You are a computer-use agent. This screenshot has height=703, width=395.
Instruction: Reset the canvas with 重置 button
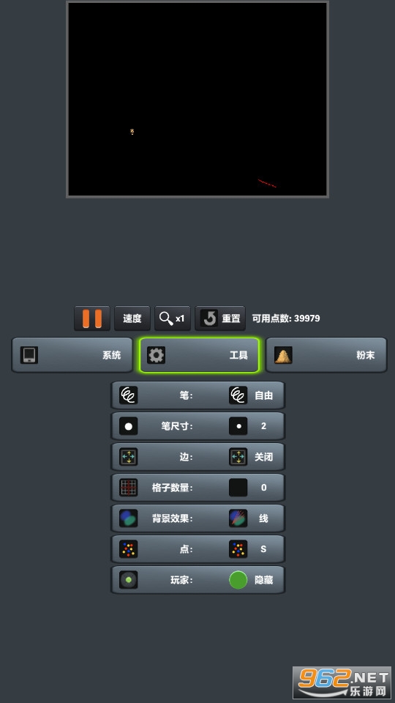[220, 319]
